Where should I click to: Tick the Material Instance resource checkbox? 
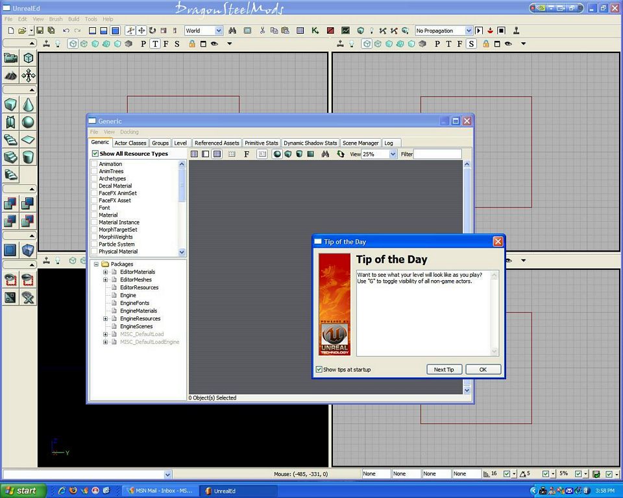(x=94, y=222)
